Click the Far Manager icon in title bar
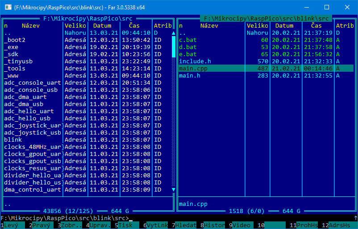The width and height of the screenshot is (358, 229). pos(7,7)
